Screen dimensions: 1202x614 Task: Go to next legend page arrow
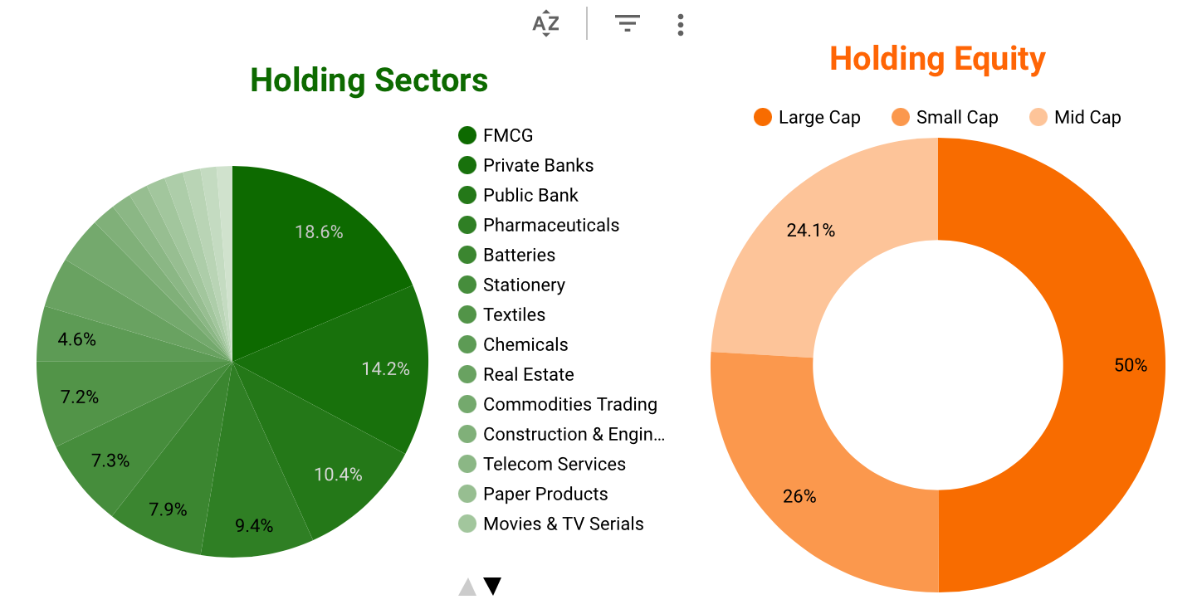[x=492, y=587]
